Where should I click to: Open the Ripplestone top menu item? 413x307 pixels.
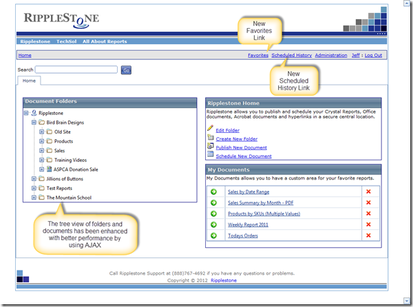35,41
